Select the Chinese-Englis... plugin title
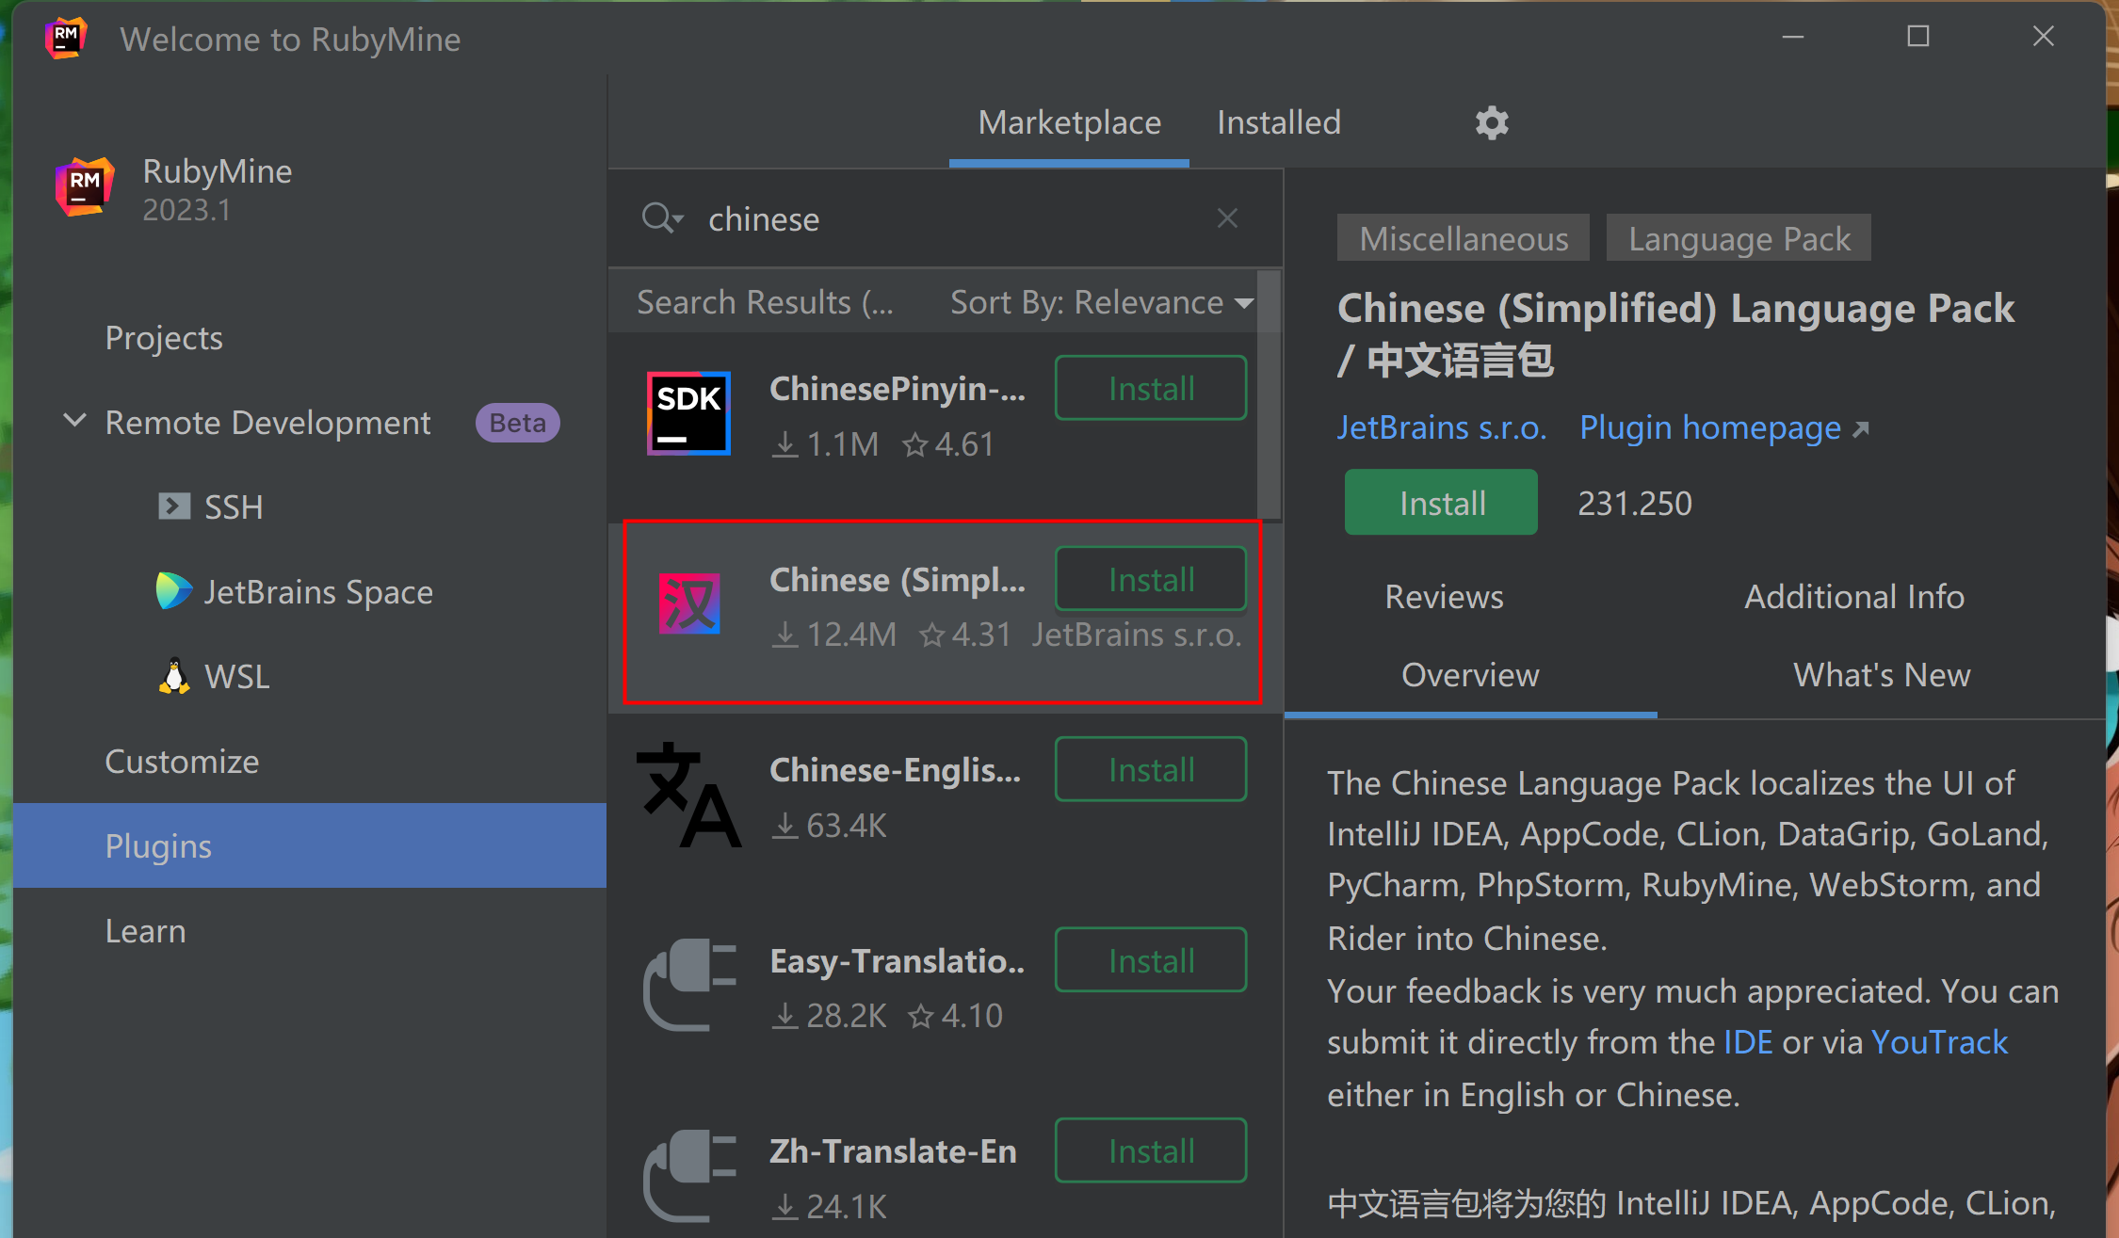The image size is (2119, 1238). pos(895,769)
